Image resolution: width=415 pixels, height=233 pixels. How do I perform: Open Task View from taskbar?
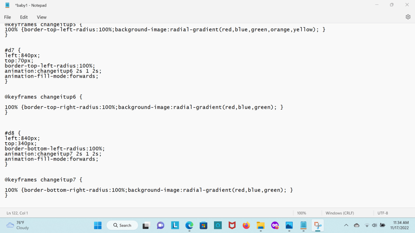(146, 225)
